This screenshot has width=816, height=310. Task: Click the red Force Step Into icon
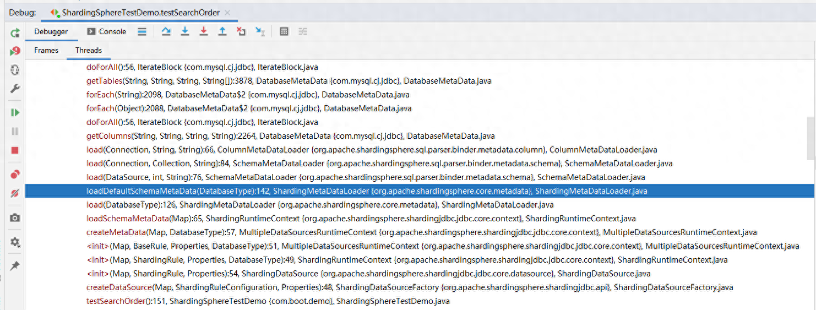pos(204,31)
